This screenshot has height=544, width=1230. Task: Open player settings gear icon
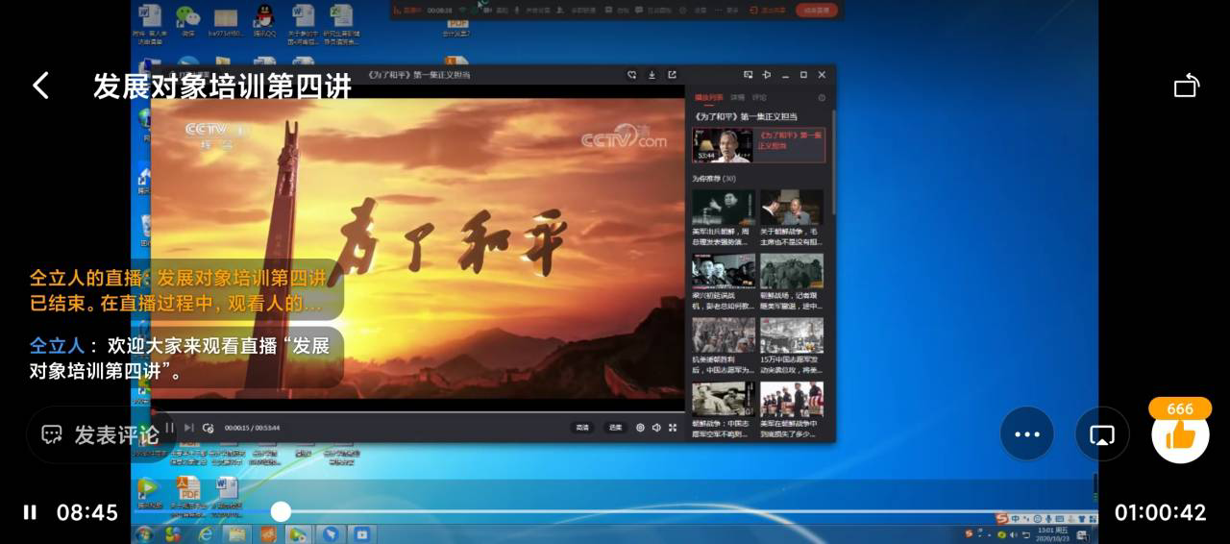coord(640,427)
